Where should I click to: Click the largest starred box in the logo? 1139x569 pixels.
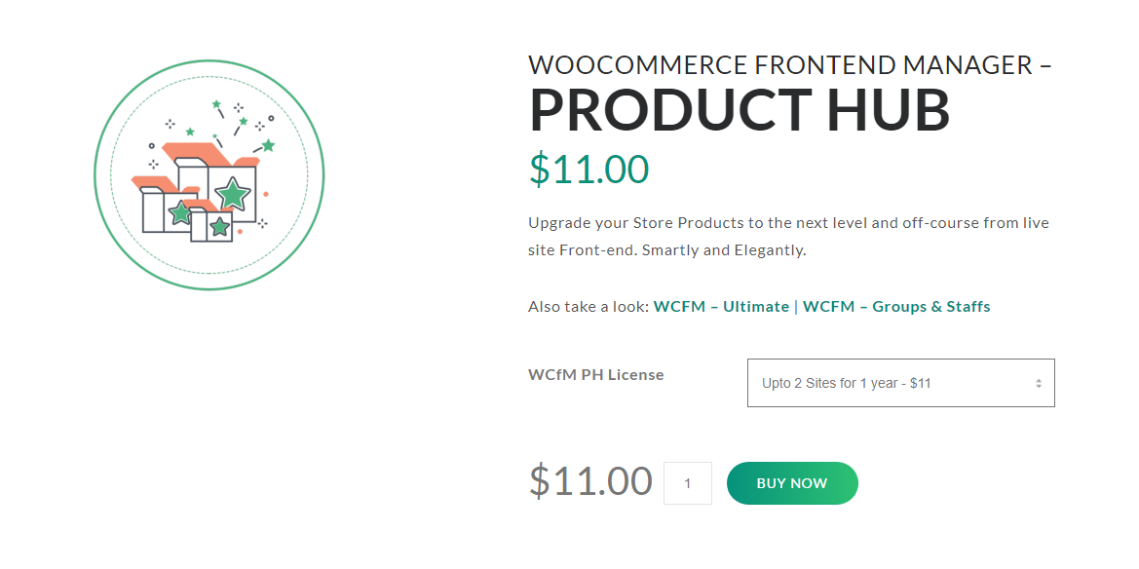pos(231,193)
